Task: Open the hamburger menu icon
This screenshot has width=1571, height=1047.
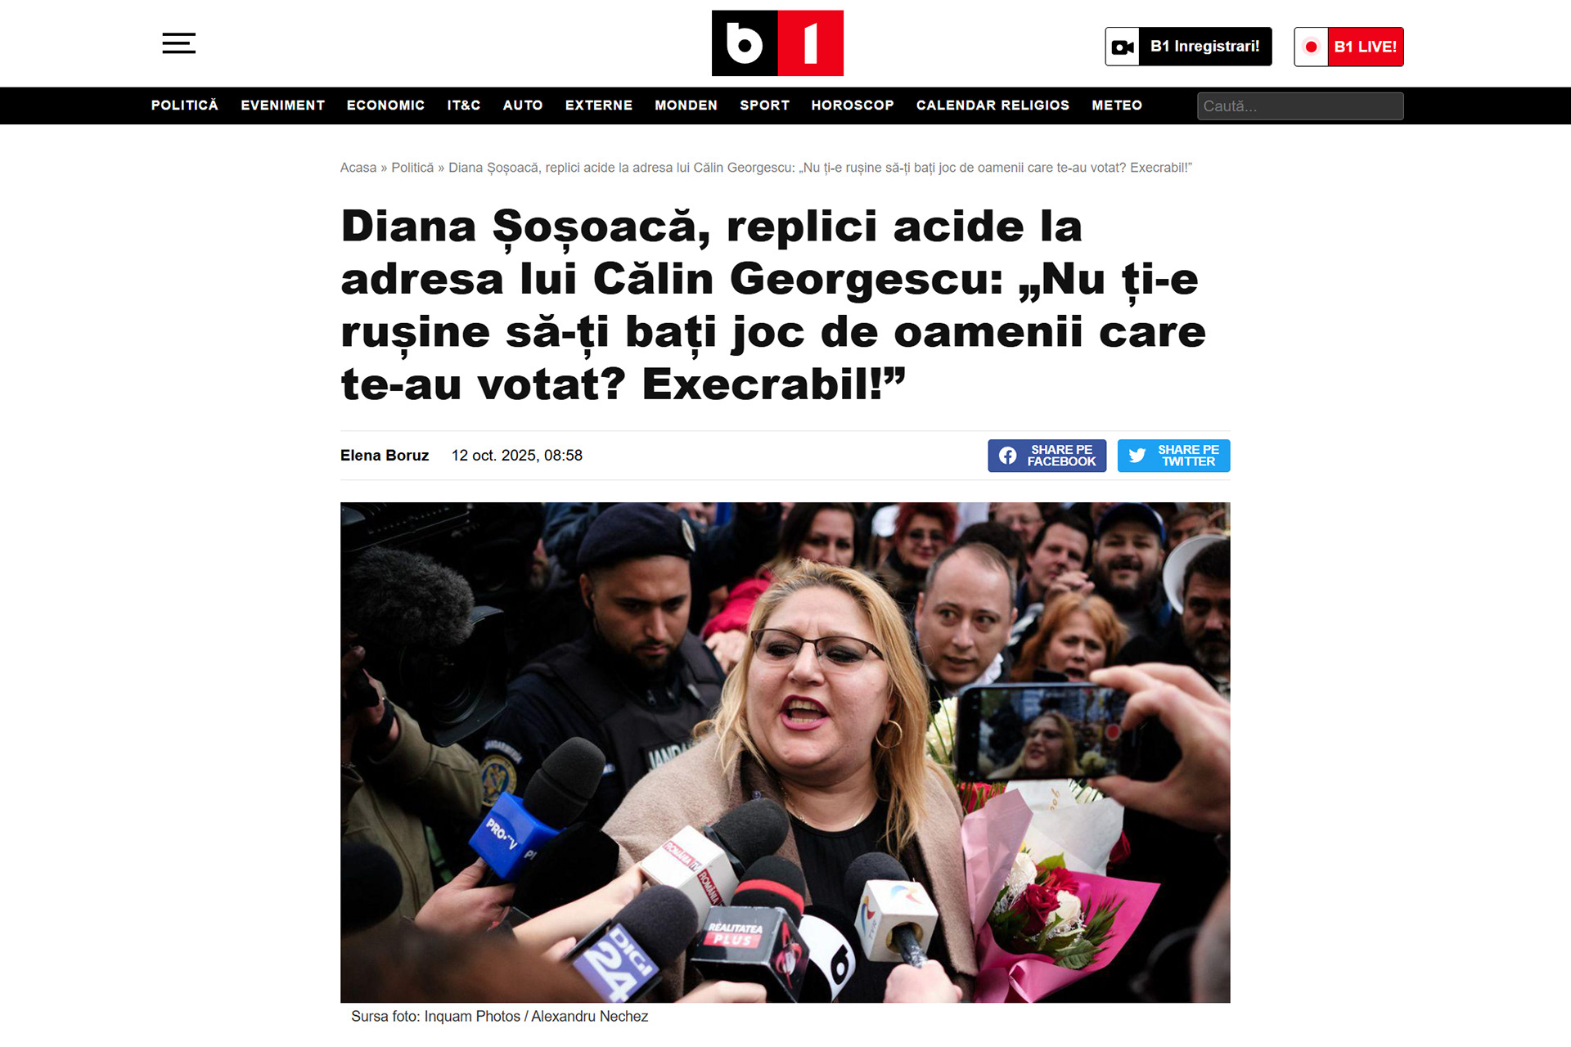Action: [x=178, y=43]
